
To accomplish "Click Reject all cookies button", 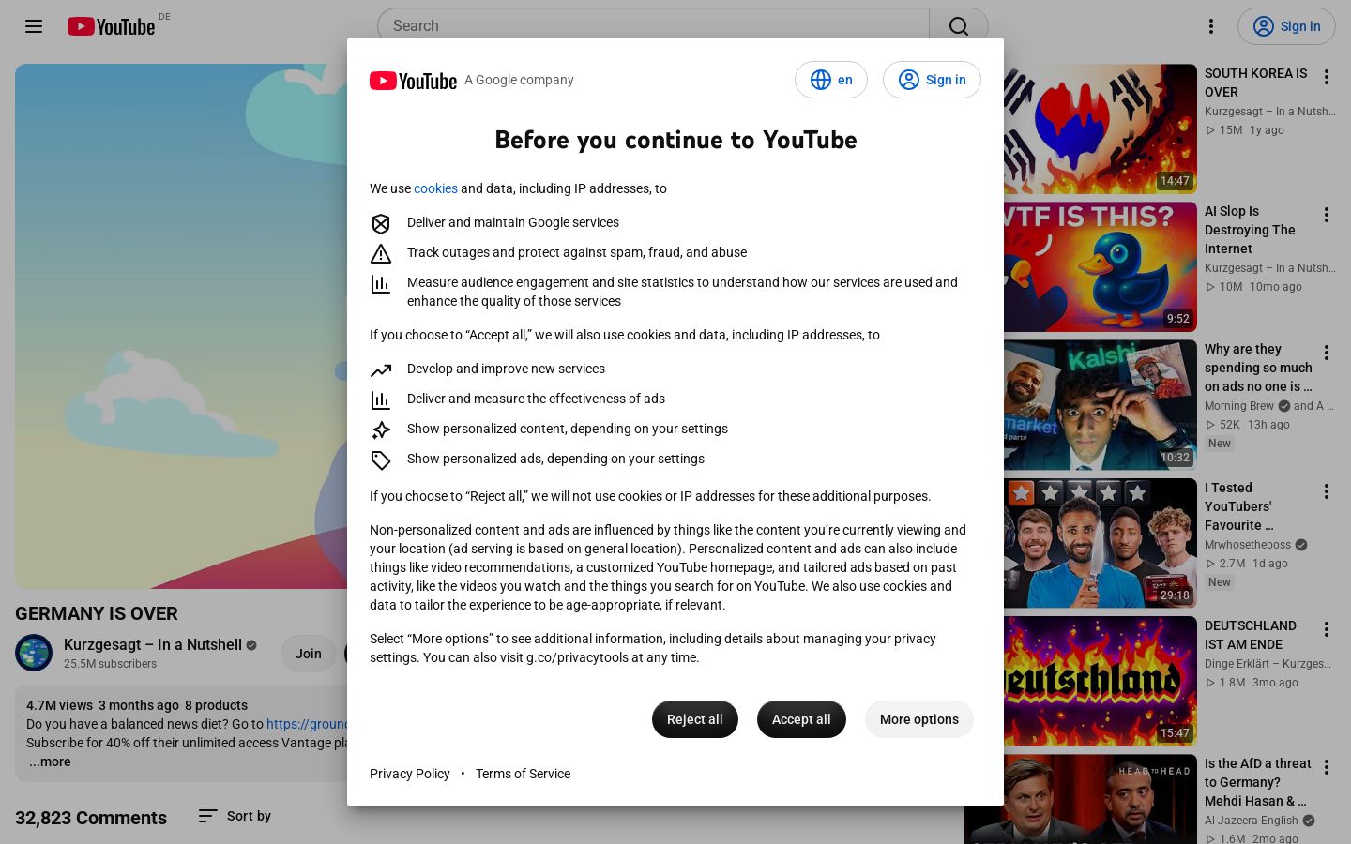I will pos(695,719).
